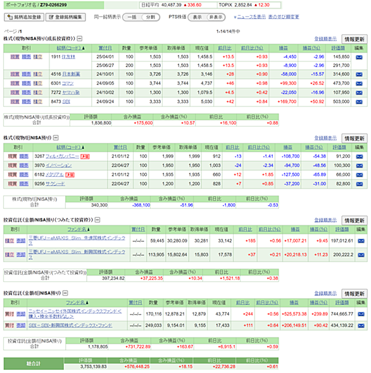Click red badge next to stock 3267

85,156
